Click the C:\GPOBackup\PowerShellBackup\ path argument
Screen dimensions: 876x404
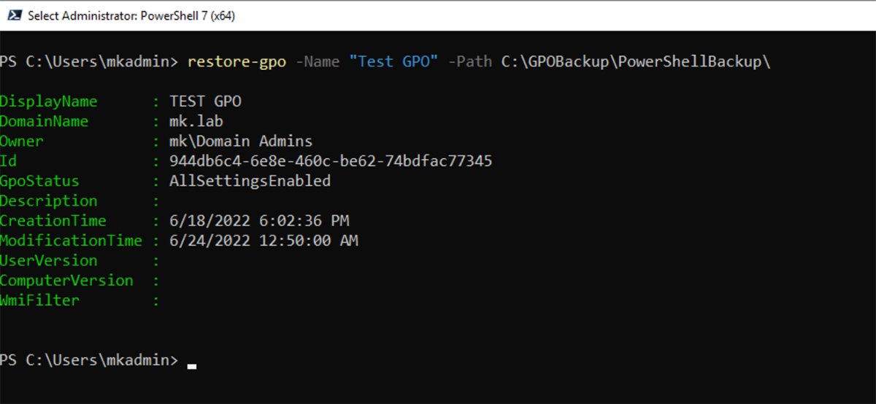pyautogui.click(x=636, y=62)
